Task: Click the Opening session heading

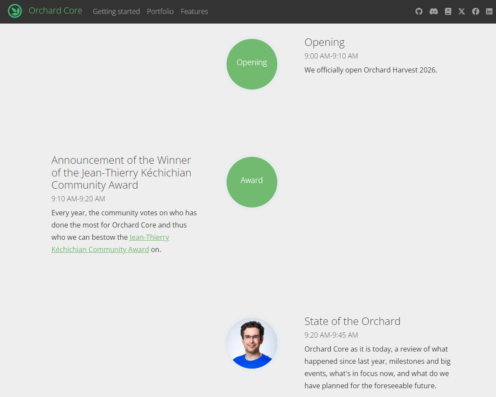Action: (324, 42)
